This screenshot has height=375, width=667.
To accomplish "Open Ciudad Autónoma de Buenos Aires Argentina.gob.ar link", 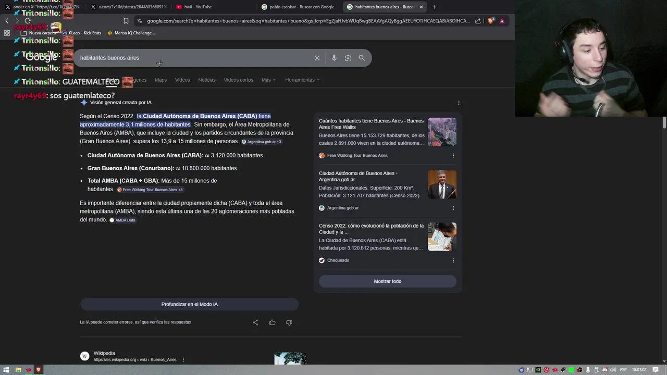I will click(358, 176).
